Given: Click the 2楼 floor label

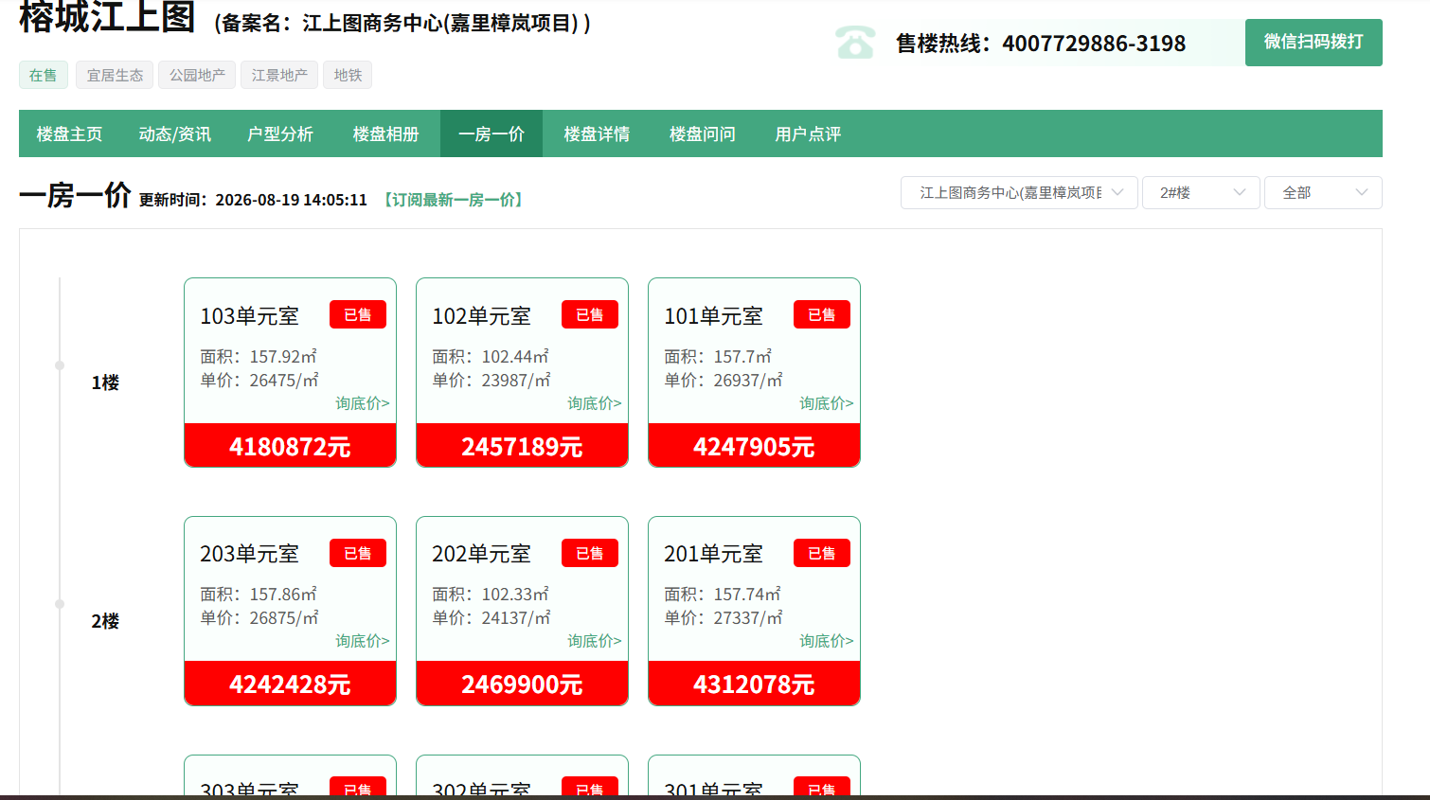Looking at the screenshot, I should (105, 621).
